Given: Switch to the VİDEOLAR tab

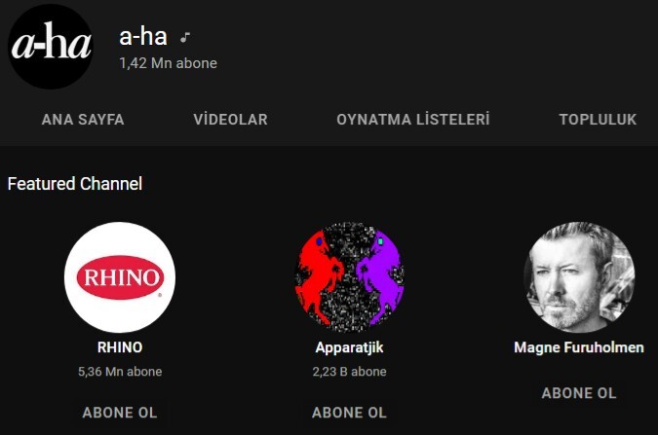Looking at the screenshot, I should point(230,120).
